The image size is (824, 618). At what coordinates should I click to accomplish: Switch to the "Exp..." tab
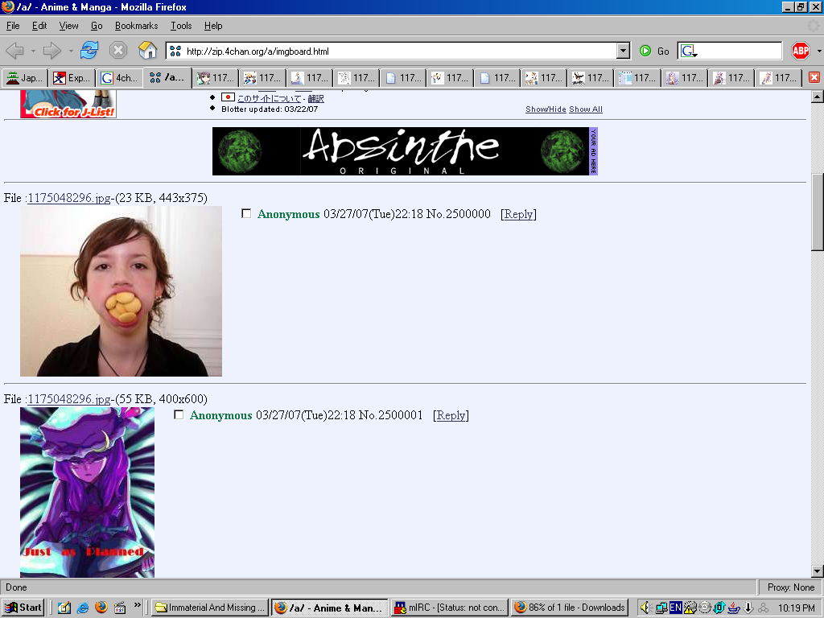click(x=72, y=78)
